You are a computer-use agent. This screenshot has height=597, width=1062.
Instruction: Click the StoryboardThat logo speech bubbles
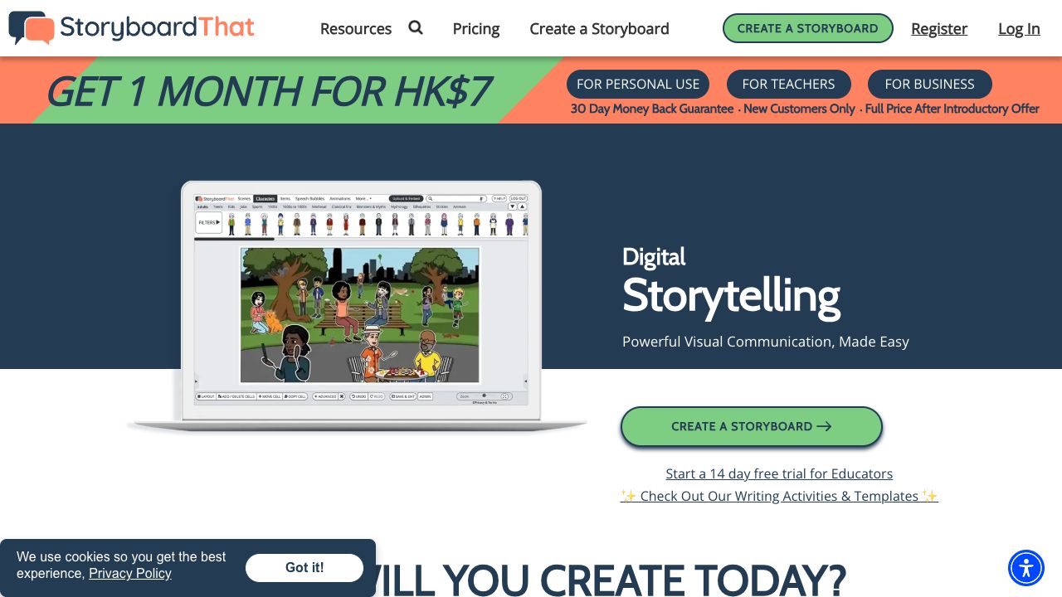click(32, 28)
